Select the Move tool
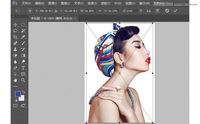The width and height of the screenshot is (200, 124). [x=15, y=25]
